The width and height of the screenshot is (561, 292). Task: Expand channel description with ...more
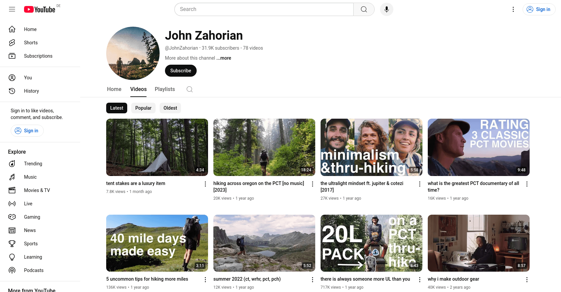point(224,58)
